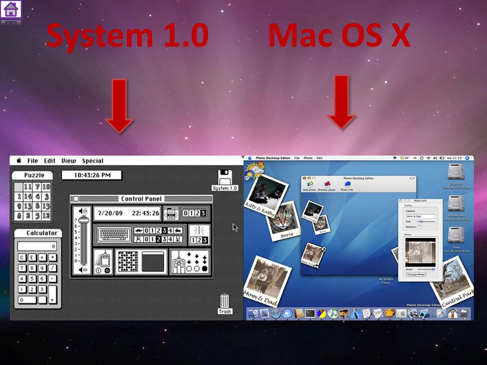Open the Photo Desktop Editor application menu

273,158
